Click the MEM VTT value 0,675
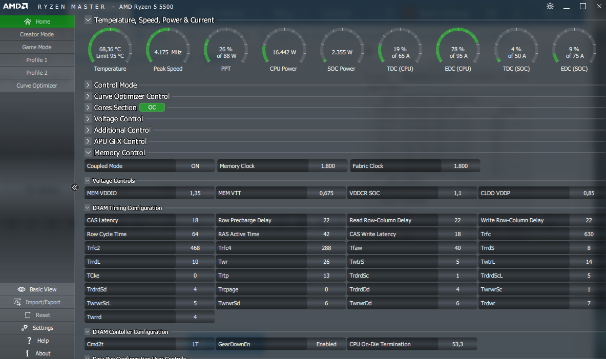The height and width of the screenshot is (359, 606). coord(326,193)
